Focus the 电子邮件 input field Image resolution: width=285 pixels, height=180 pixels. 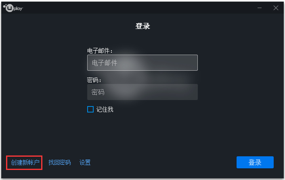click(142, 63)
